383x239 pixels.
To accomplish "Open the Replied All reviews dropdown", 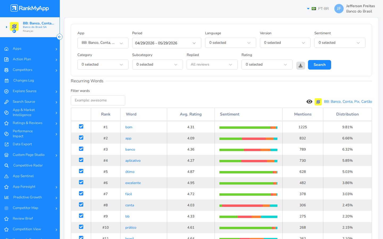I will point(212,65).
